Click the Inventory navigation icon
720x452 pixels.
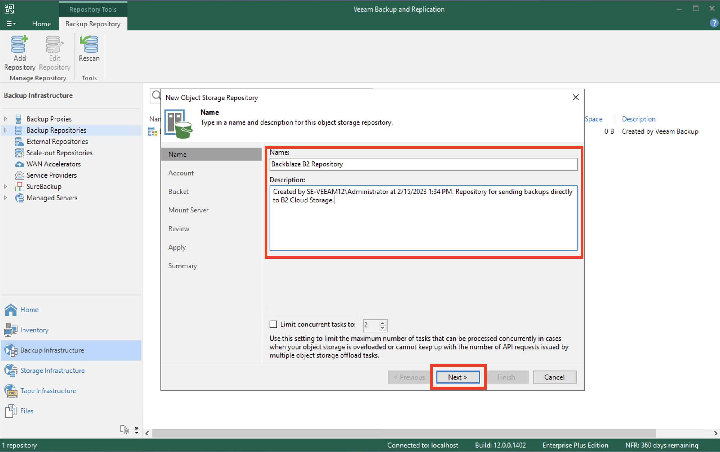pos(11,330)
